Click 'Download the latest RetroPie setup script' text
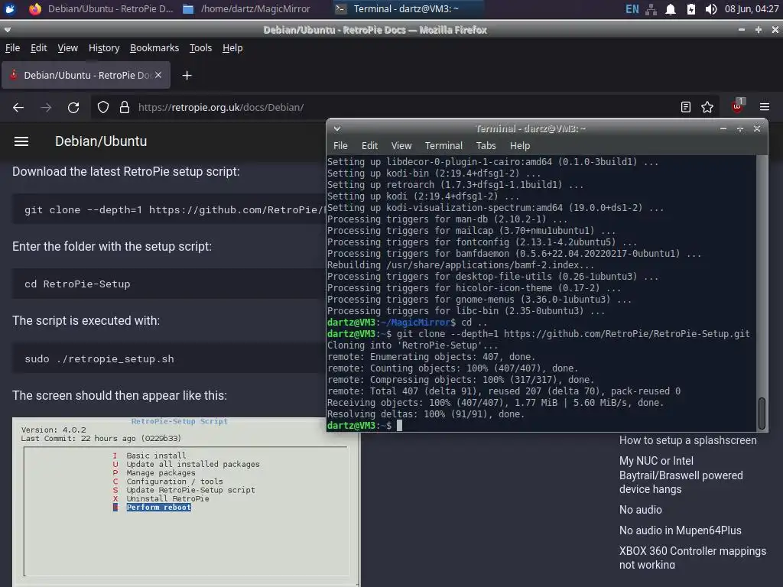This screenshot has height=587, width=783. pos(126,172)
